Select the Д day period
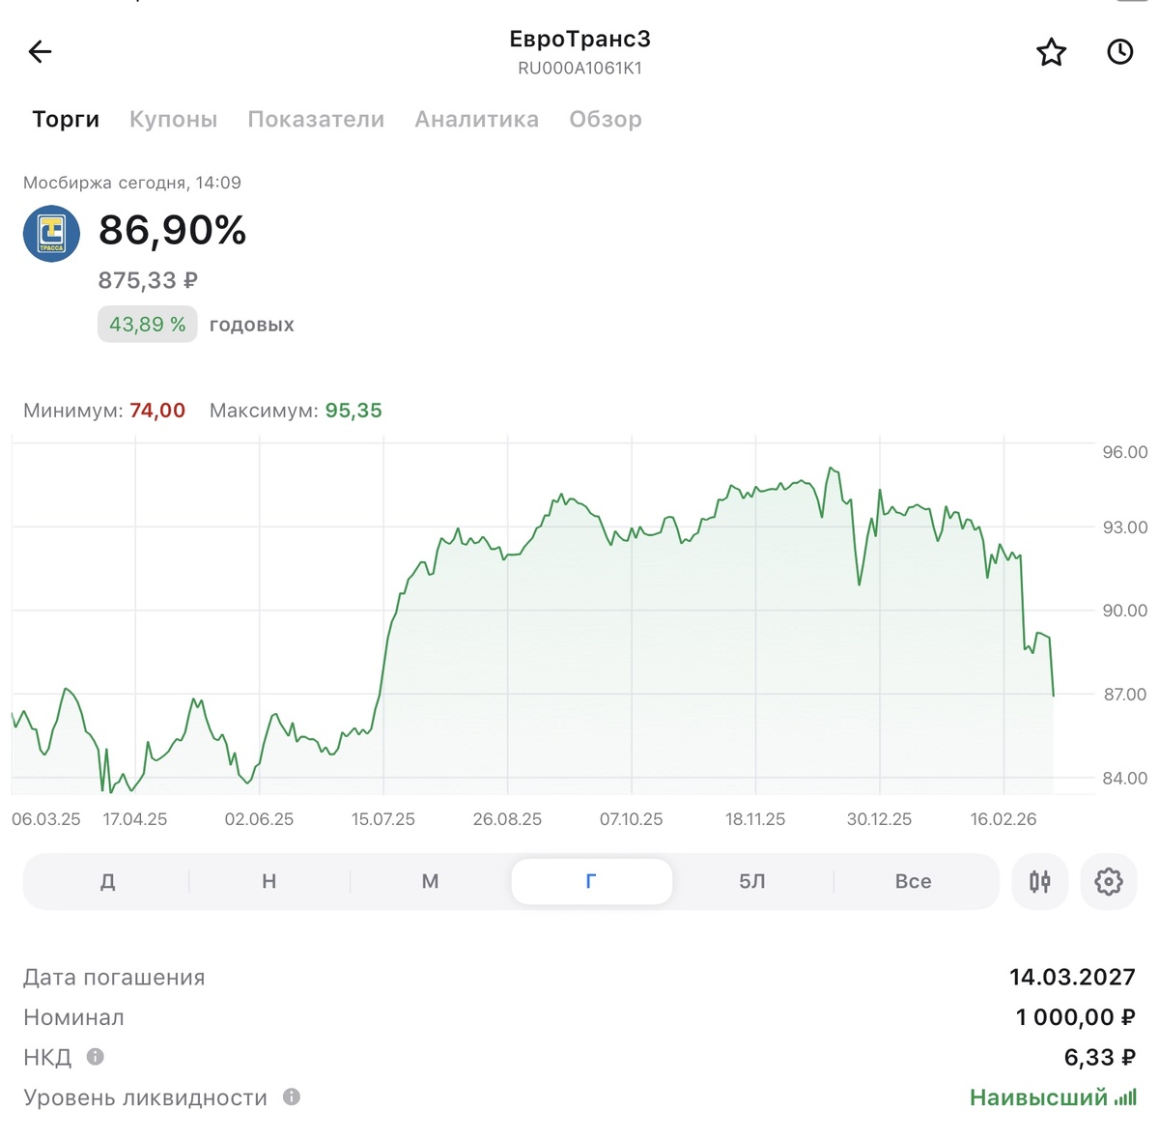Viewport: 1159px width, 1139px height. (x=108, y=881)
